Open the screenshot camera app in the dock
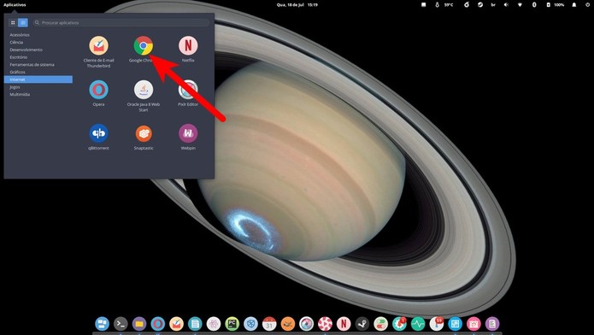This screenshot has width=594, height=335. tap(473, 324)
